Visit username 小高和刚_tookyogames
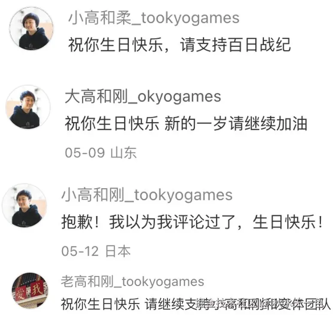The height and width of the screenshot is (318, 333). pyautogui.click(x=147, y=195)
